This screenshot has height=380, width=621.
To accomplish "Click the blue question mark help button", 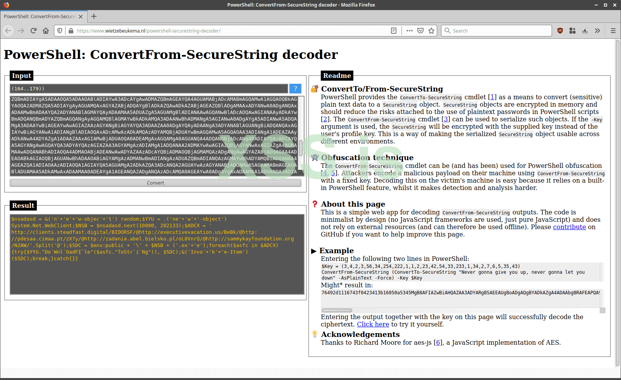I will click(x=295, y=88).
